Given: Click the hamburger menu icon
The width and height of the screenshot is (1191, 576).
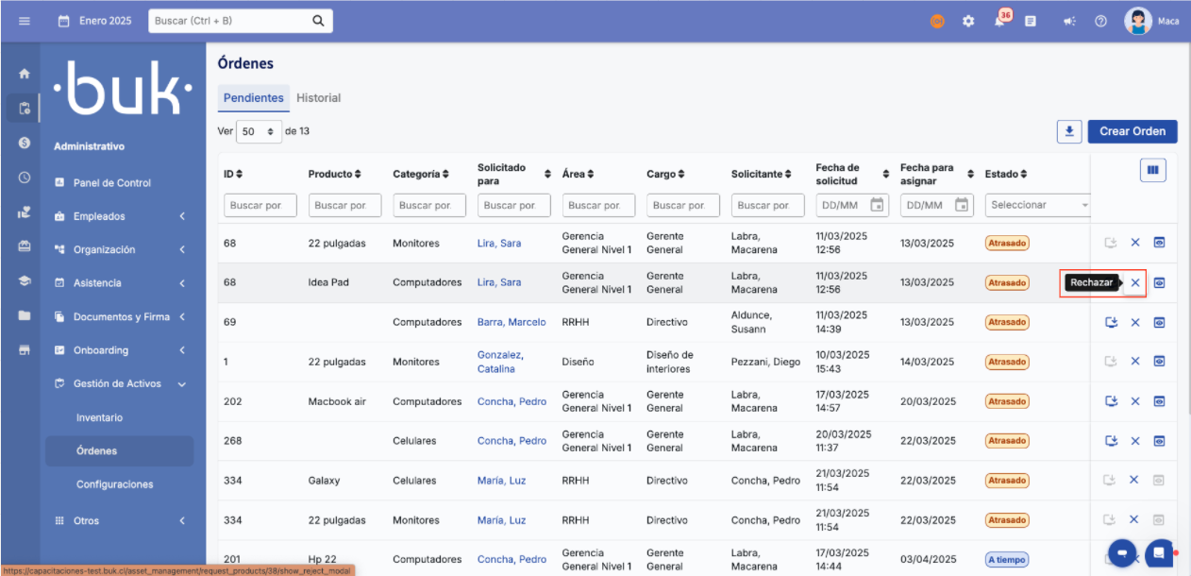Looking at the screenshot, I should point(25,21).
